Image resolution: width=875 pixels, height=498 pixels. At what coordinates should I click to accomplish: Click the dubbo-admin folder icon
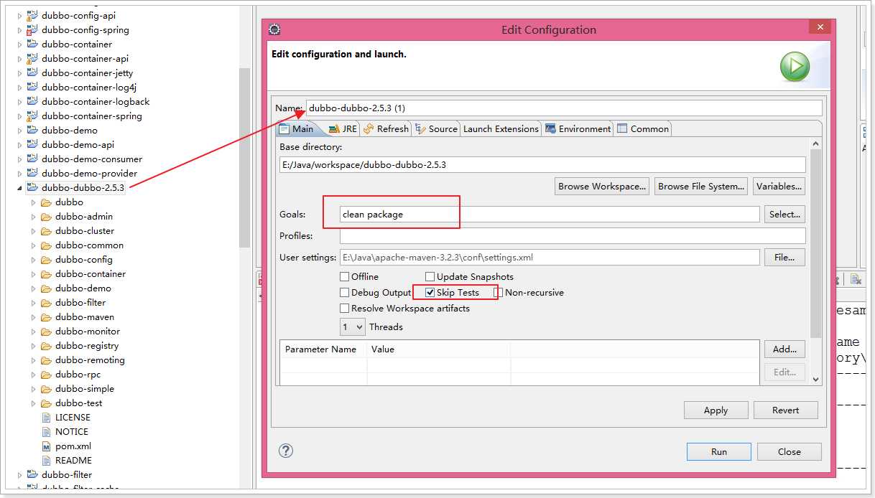pyautogui.click(x=46, y=216)
